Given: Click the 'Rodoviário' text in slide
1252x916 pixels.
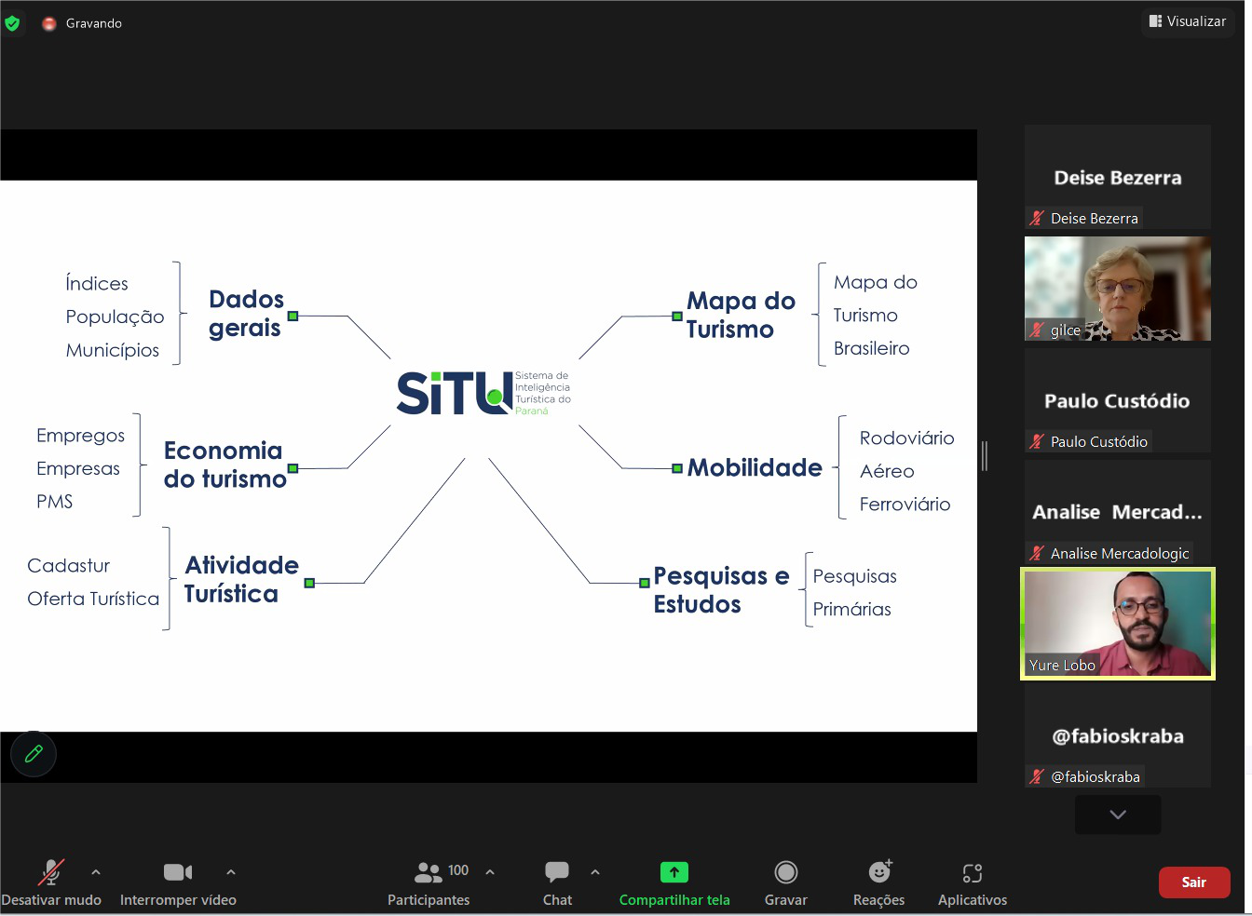Looking at the screenshot, I should point(907,438).
